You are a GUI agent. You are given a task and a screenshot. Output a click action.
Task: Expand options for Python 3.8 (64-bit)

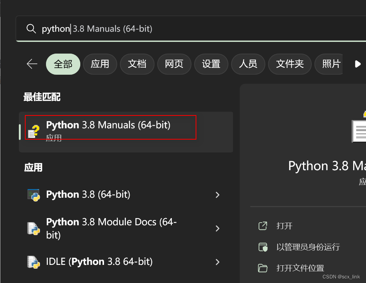(x=217, y=195)
